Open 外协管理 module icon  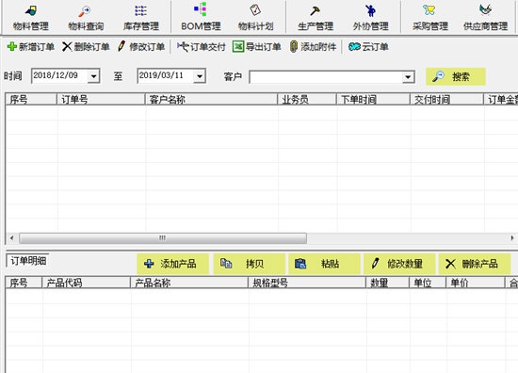coord(370,10)
